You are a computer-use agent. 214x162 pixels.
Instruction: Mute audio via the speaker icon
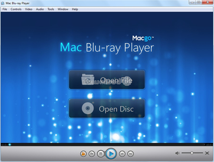click(x=177, y=153)
